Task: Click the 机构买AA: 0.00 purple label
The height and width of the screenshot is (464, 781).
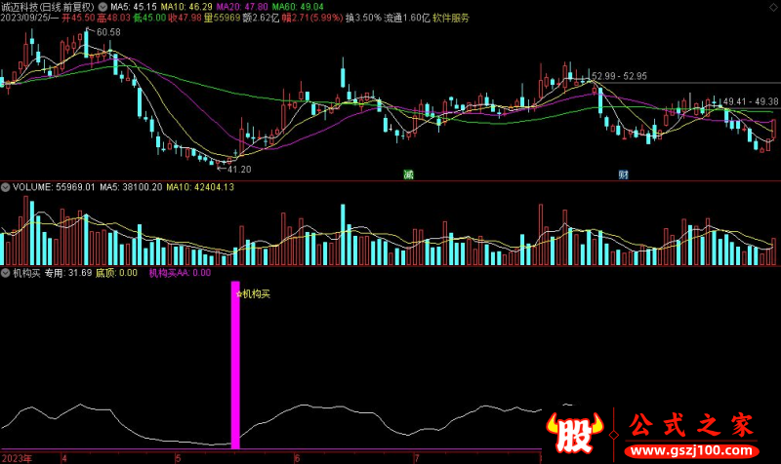Action: coord(180,273)
